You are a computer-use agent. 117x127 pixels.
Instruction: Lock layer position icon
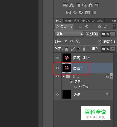coord(78,49)
